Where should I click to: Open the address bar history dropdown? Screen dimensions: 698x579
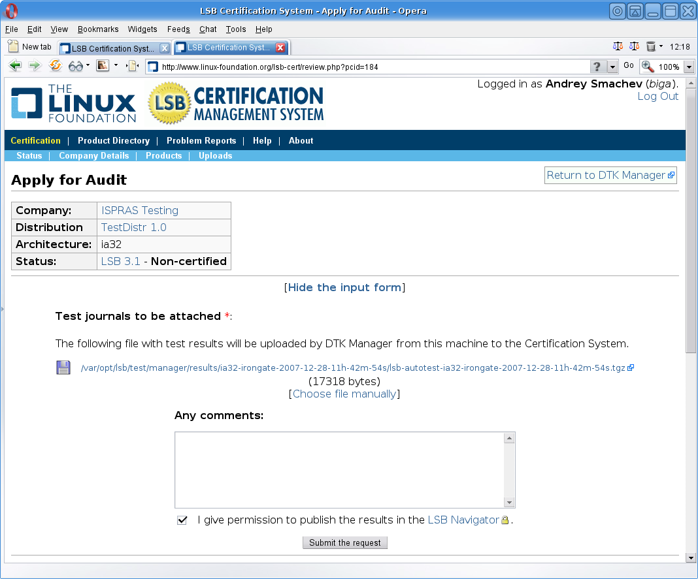click(612, 67)
